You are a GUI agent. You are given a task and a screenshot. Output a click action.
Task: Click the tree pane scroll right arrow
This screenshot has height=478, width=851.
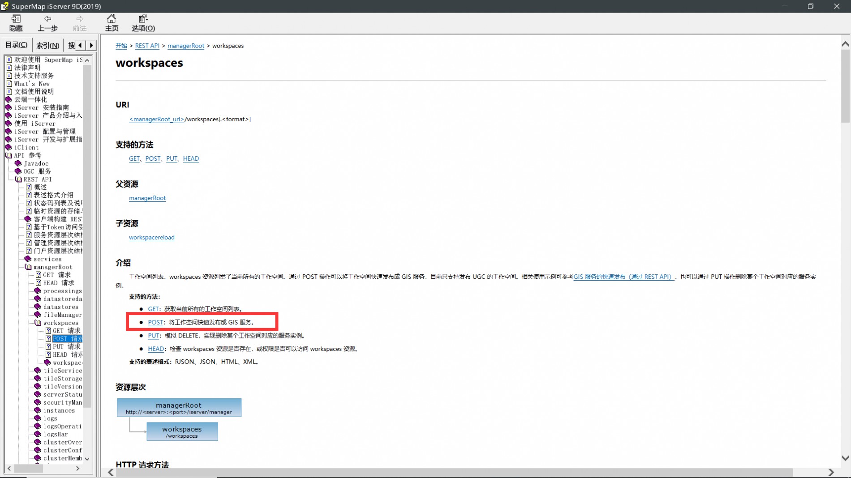point(78,469)
